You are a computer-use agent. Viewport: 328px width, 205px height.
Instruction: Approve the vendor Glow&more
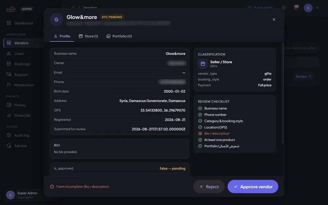pos(253,187)
